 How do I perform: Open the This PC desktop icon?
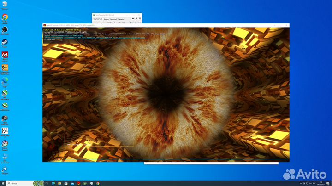point(5,158)
